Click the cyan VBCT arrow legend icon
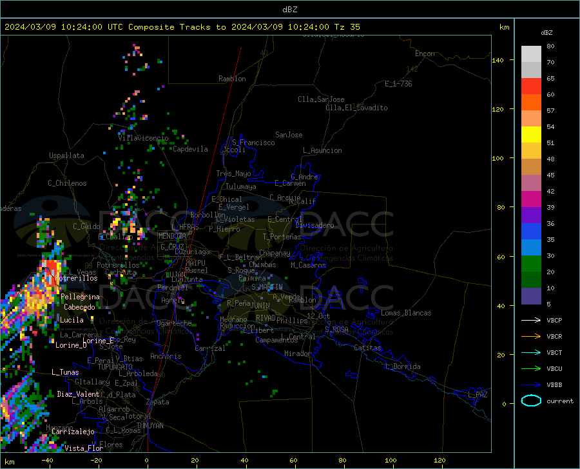This screenshot has width=580, height=469. point(531,352)
